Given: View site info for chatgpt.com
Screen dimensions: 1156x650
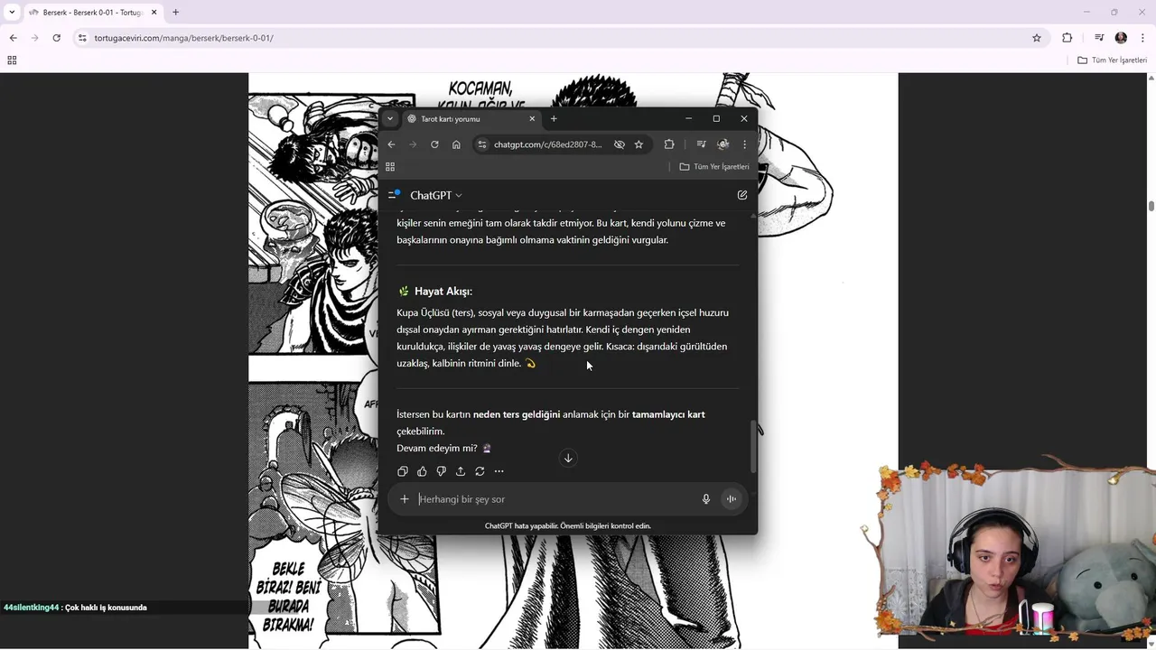Looking at the screenshot, I should click(482, 144).
